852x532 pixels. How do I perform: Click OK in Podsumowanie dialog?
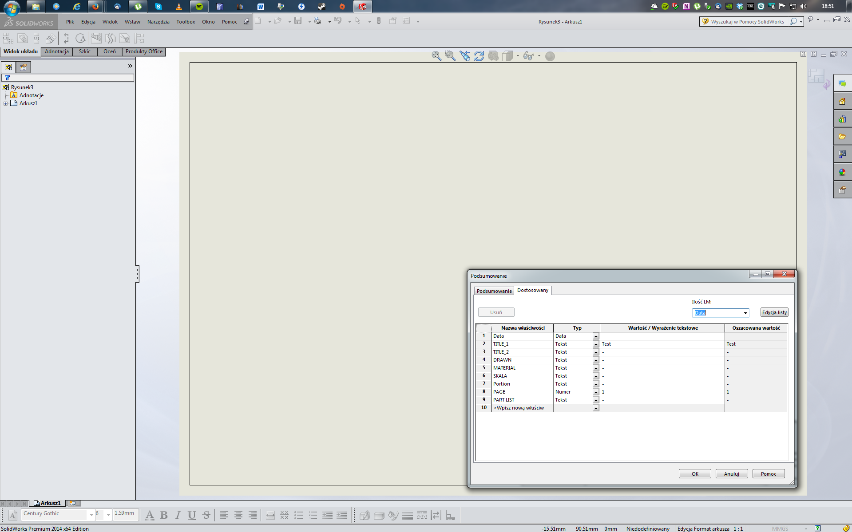coord(695,474)
